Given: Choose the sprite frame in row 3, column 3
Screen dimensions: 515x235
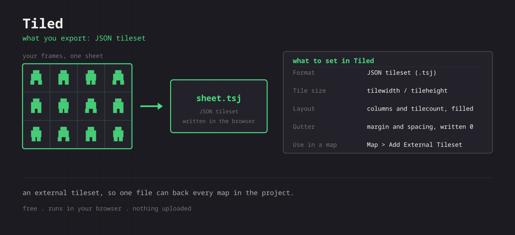Looking at the screenshot, I should tap(91, 134).
